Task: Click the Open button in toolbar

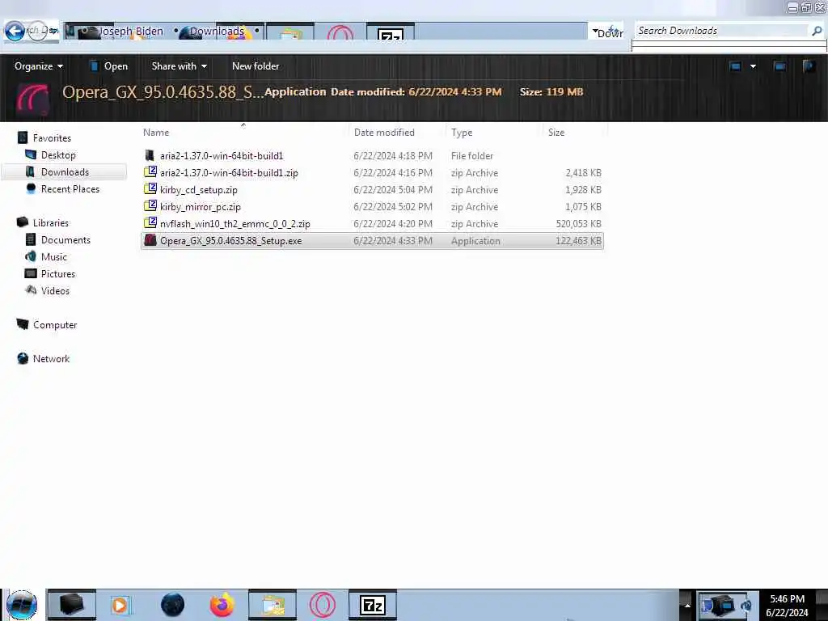Action: [109, 66]
